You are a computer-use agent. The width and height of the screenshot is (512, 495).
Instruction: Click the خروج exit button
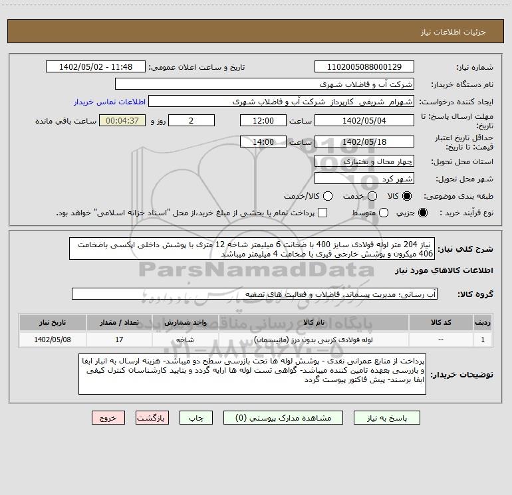[x=108, y=418]
